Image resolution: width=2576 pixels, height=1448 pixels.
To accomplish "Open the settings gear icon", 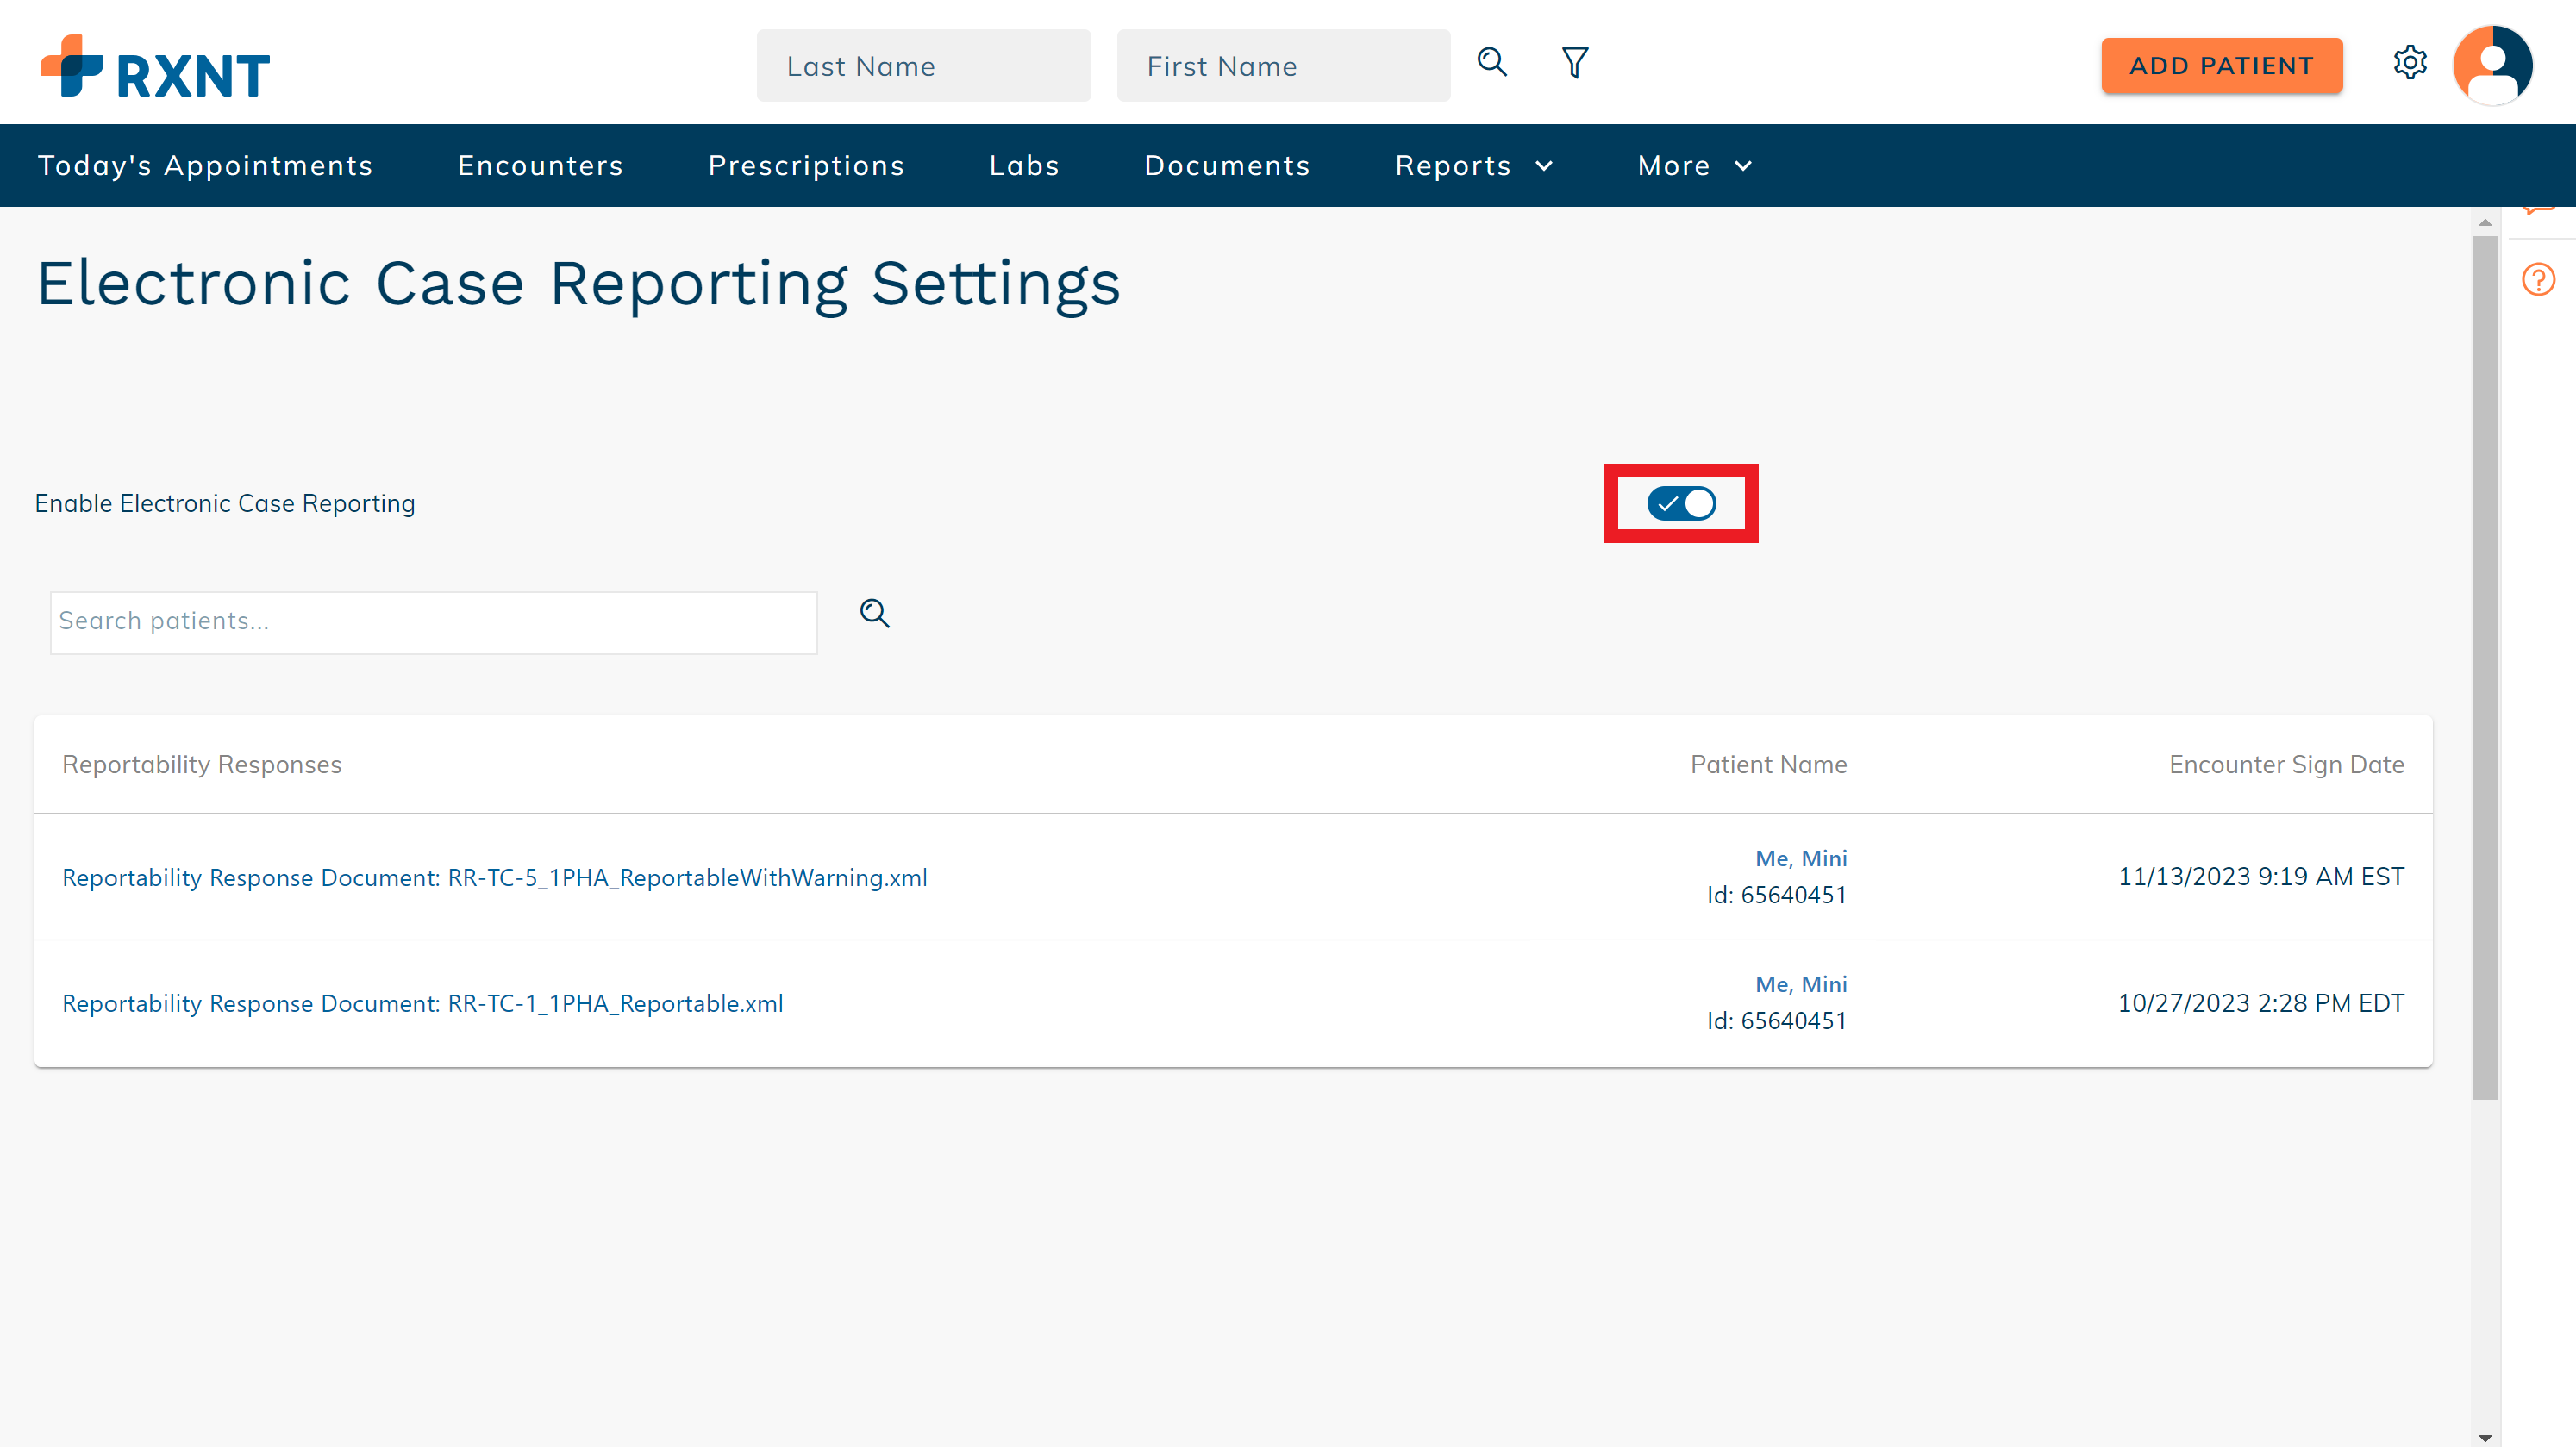I will [x=2410, y=63].
